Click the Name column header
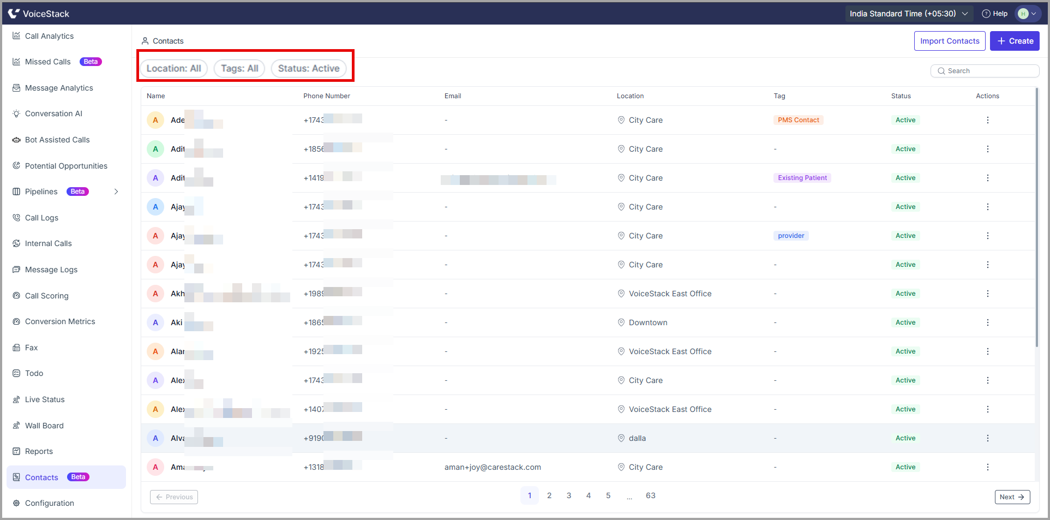This screenshot has width=1050, height=520. (155, 96)
